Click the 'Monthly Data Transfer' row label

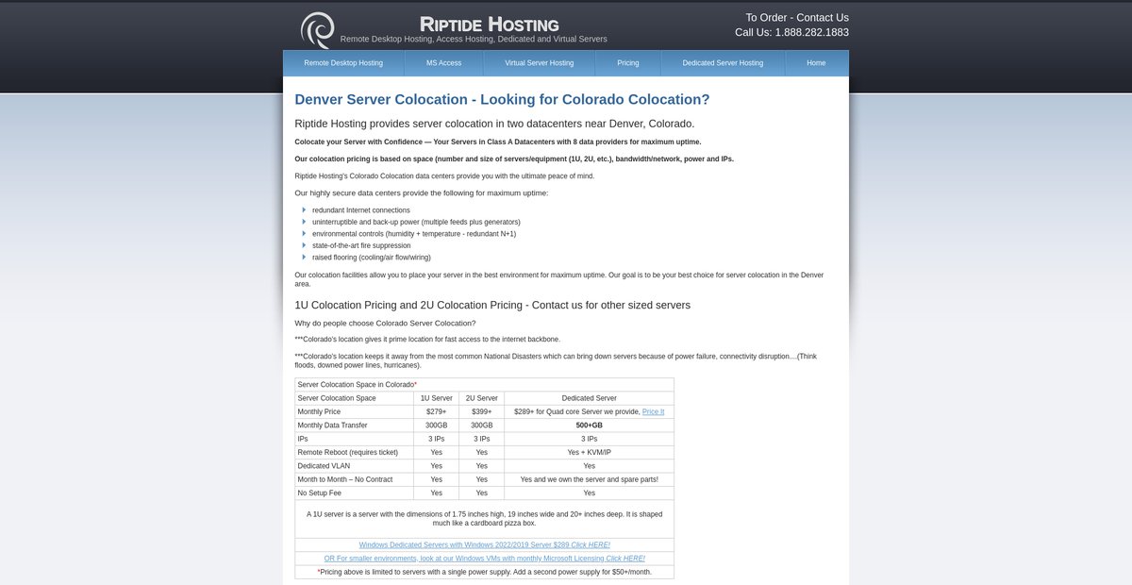(x=332, y=426)
